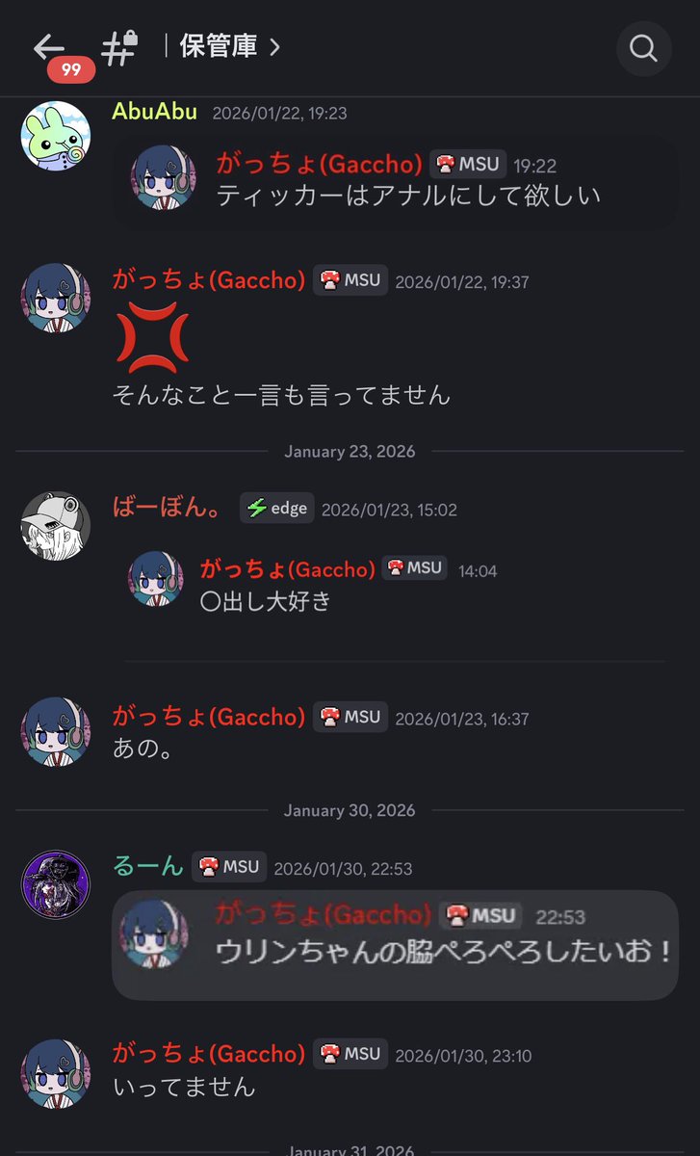This screenshot has height=1156, width=700.
Task: Open るーん's purple avatar
Action: (56, 883)
